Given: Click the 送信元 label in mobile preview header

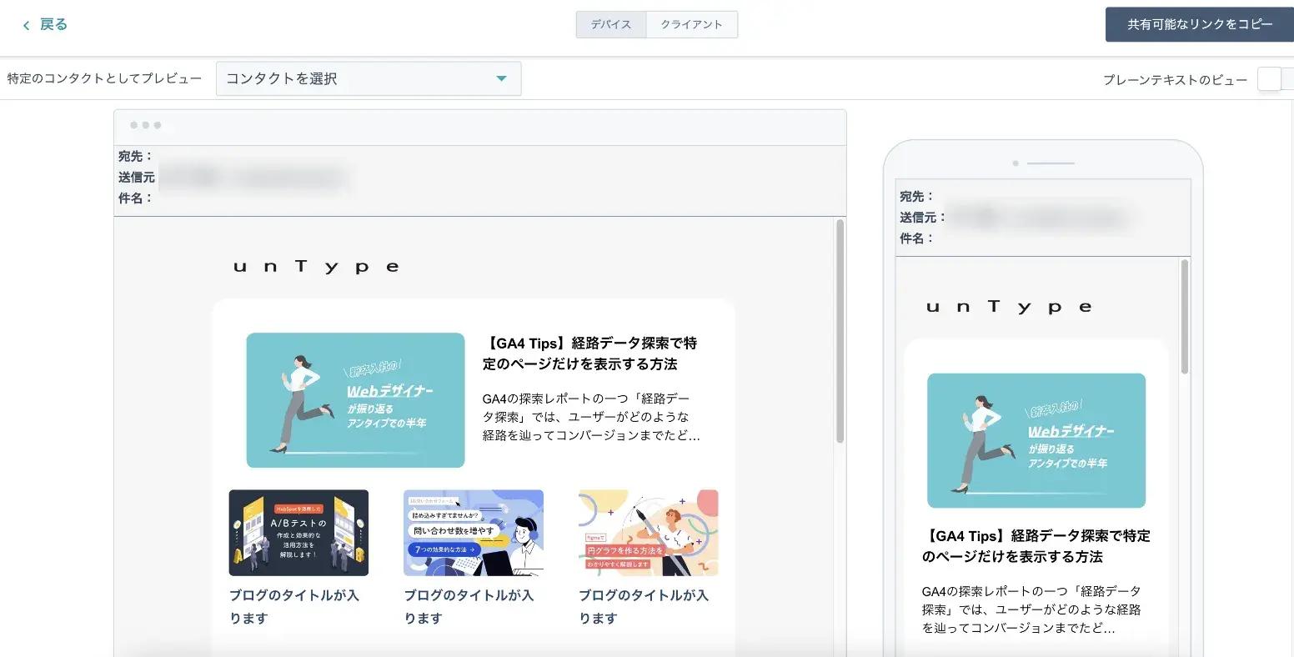Looking at the screenshot, I should click(x=923, y=218).
